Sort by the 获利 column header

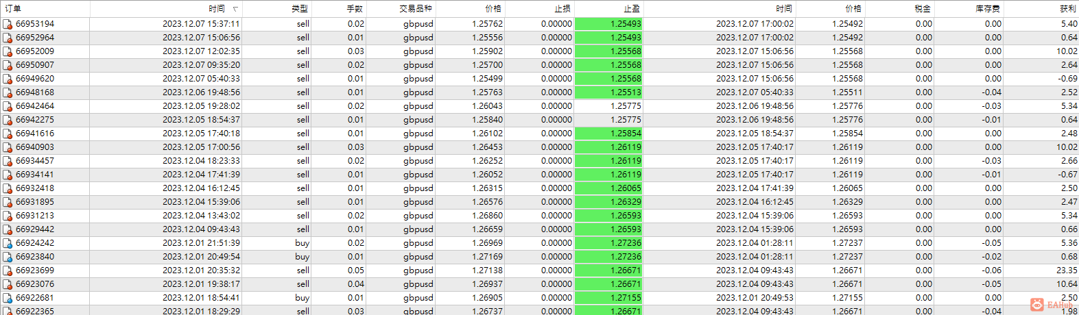[x=1041, y=9]
